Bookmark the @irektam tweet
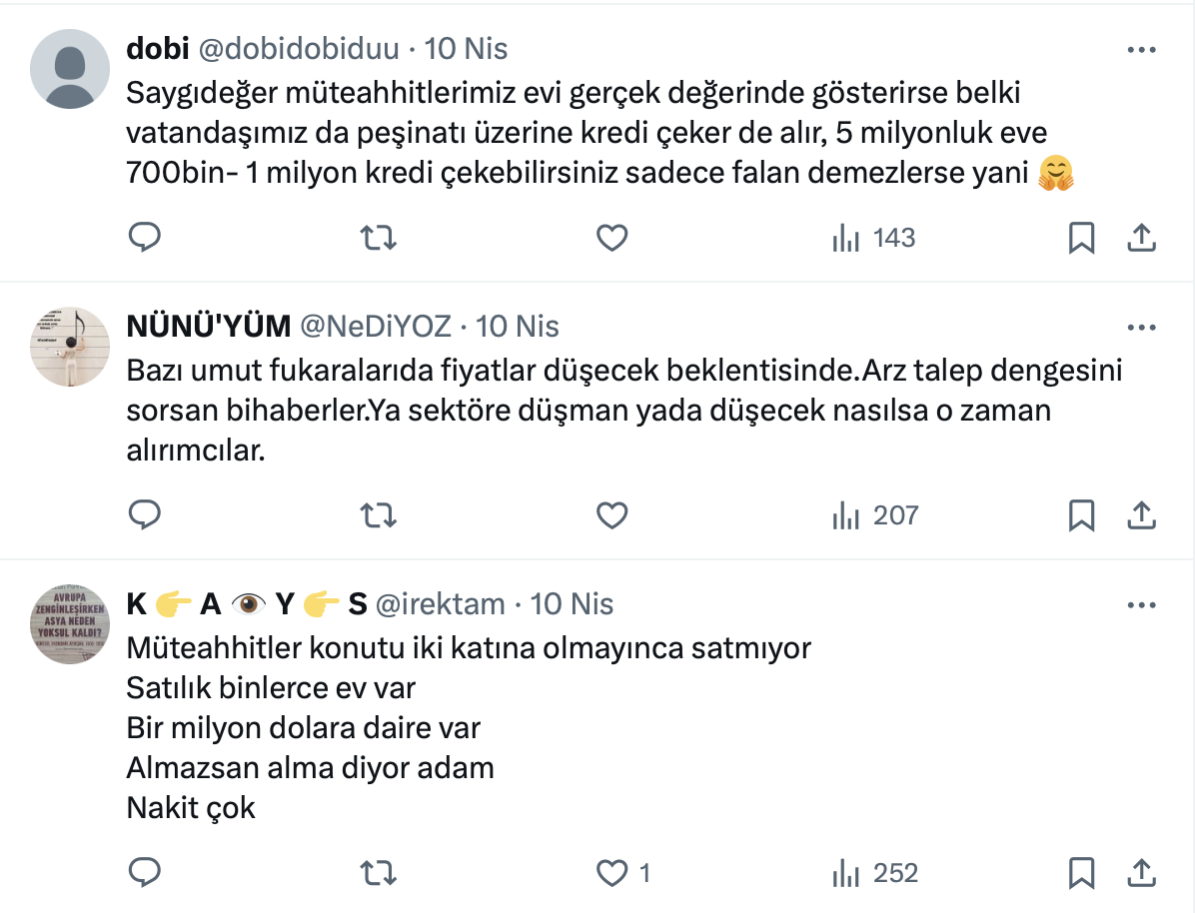 [1081, 874]
